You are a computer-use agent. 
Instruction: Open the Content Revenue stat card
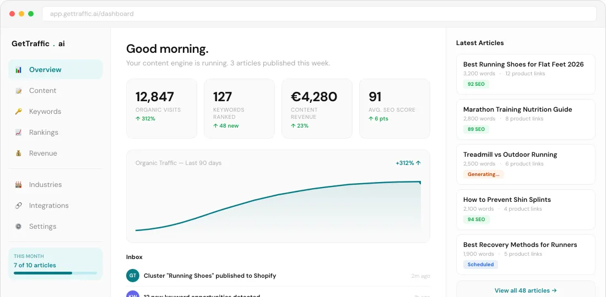(317, 109)
